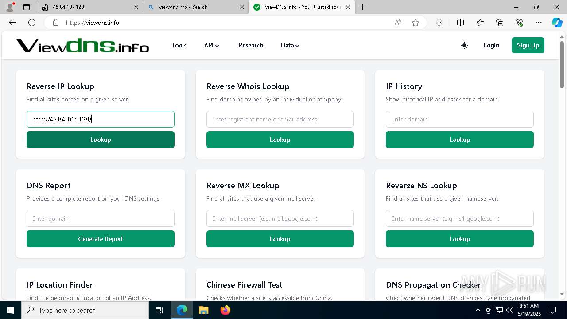Open the tab actions menu icon
This screenshot has width=567, height=319.
coord(27,7)
